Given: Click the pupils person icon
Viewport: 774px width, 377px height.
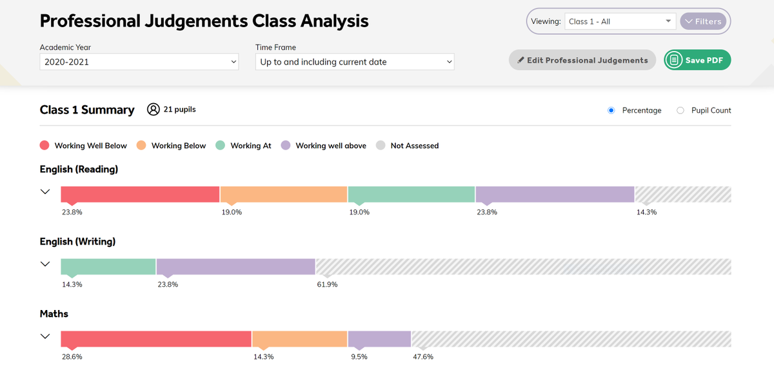Looking at the screenshot, I should (x=153, y=110).
